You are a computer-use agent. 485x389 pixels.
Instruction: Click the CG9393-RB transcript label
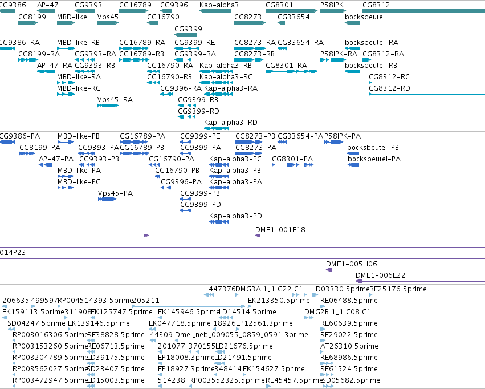(x=95, y=65)
